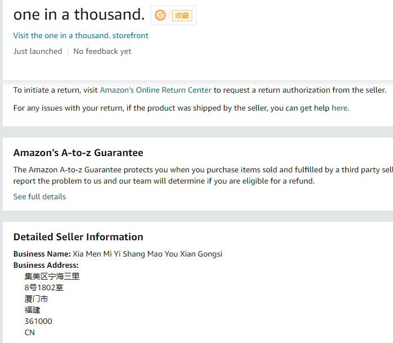Select business name Xia Men Mi Yi text

pyautogui.click(x=147, y=254)
